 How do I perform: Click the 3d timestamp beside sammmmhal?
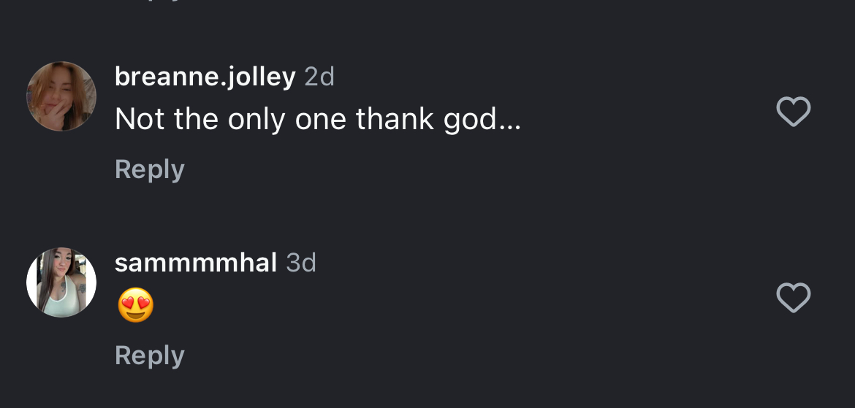click(301, 263)
